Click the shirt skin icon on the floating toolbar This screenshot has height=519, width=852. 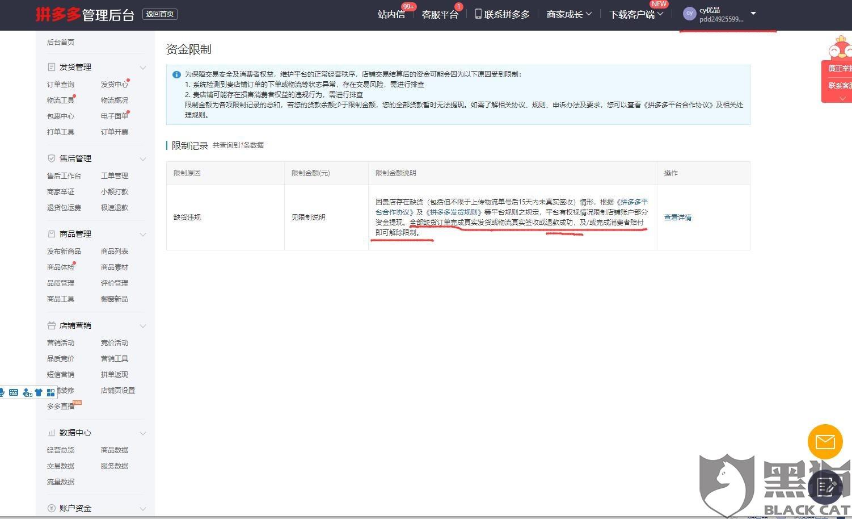(39, 392)
